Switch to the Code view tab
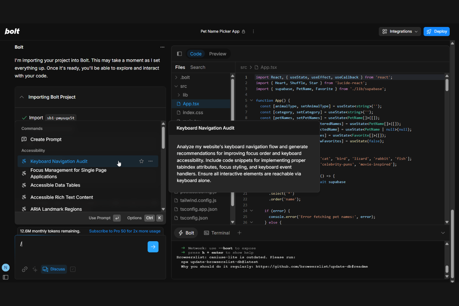 196,54
